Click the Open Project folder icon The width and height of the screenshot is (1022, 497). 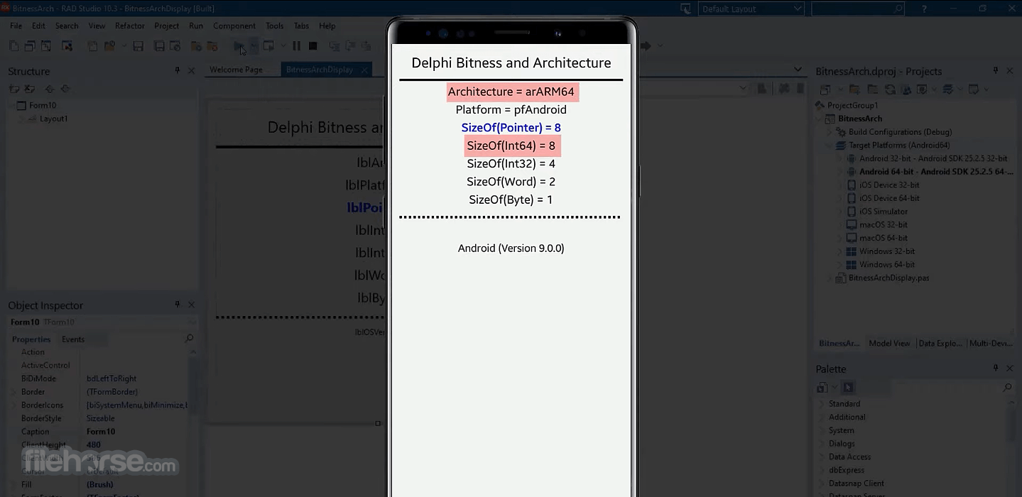click(x=110, y=46)
